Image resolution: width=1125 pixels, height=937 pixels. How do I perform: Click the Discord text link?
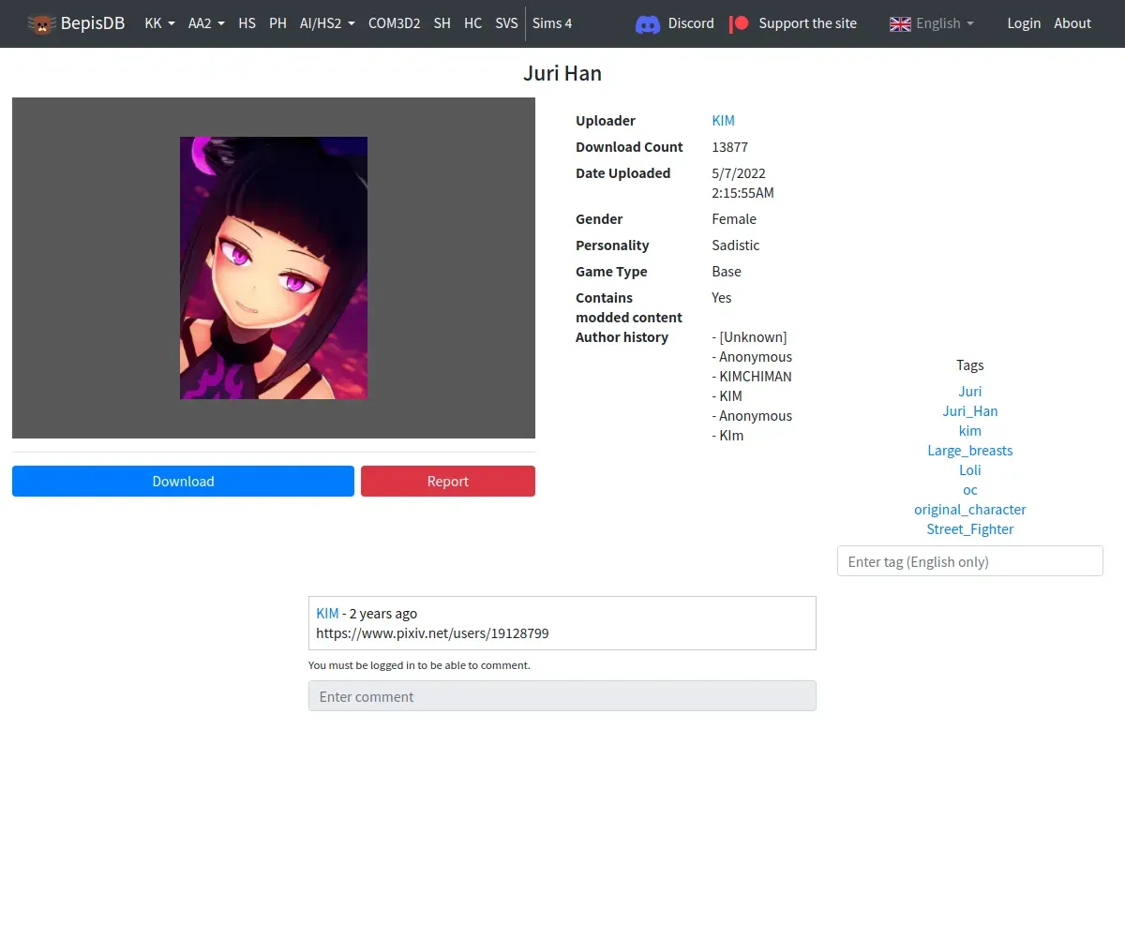(691, 23)
